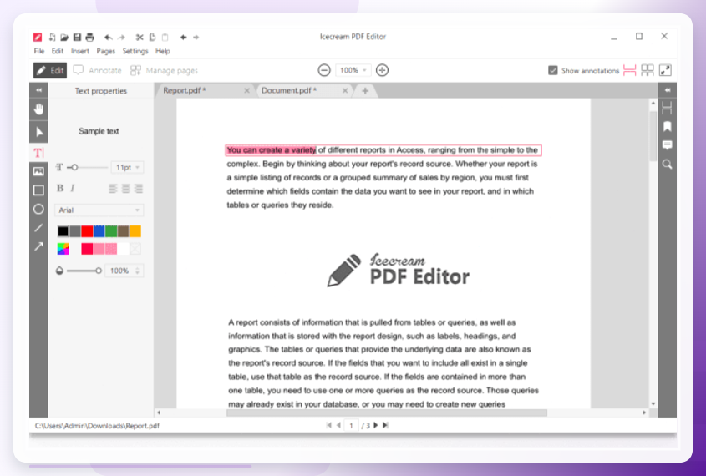706x476 pixels.
Task: Align text to the right
Action: click(139, 189)
